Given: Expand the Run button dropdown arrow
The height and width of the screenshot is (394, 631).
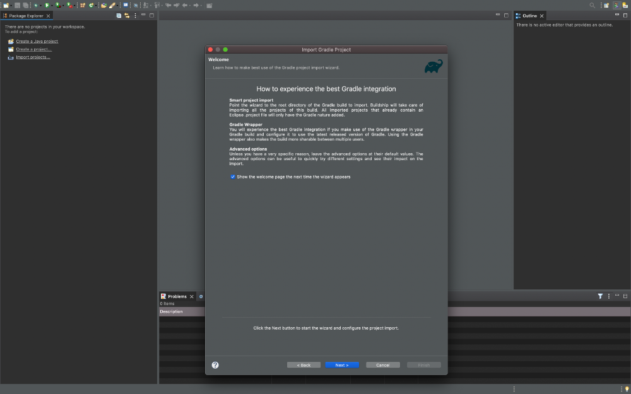Looking at the screenshot, I should (52, 6).
